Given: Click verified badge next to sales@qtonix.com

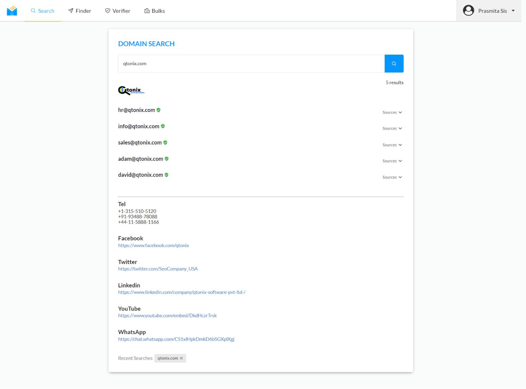Looking at the screenshot, I should (165, 143).
